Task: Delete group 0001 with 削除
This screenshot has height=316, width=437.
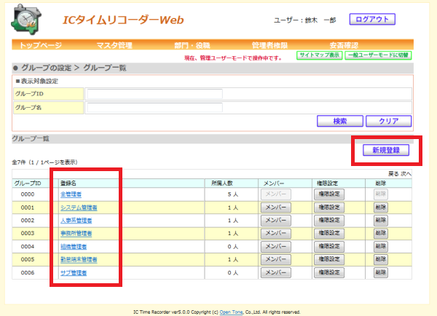Action: tap(380, 208)
